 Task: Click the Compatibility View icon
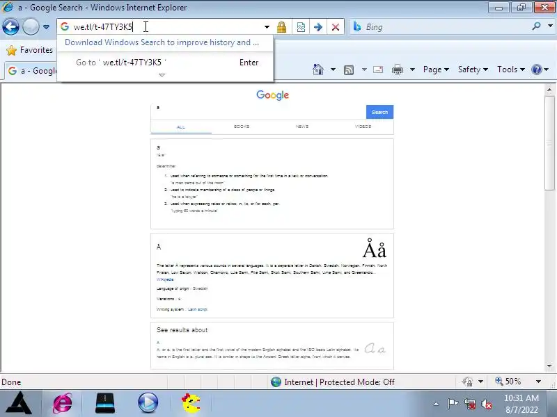[301, 27]
